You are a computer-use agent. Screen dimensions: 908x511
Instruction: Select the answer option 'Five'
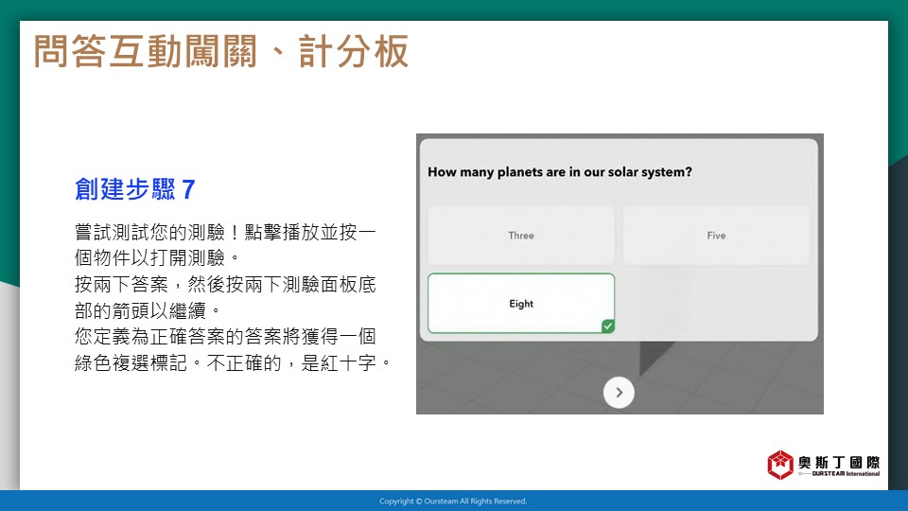pos(716,236)
